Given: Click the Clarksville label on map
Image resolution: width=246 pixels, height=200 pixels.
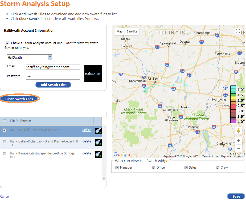Looking at the screenshot, I should [224, 144].
